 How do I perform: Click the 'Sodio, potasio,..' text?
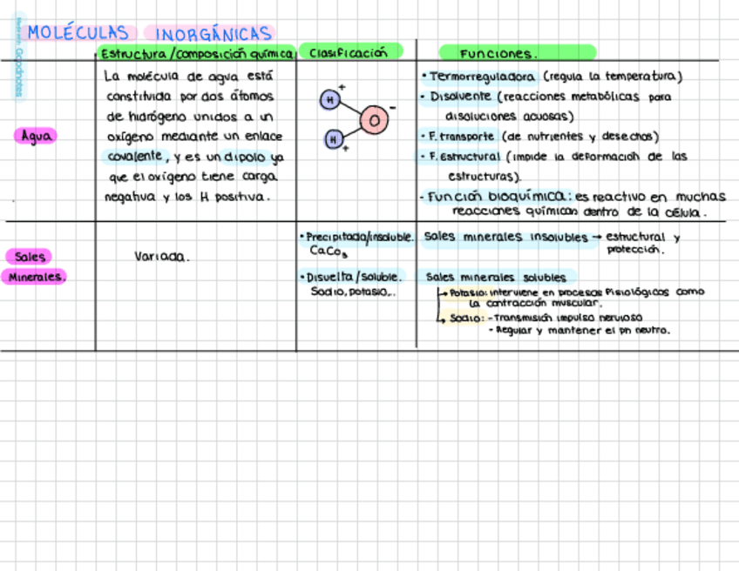coord(353,292)
